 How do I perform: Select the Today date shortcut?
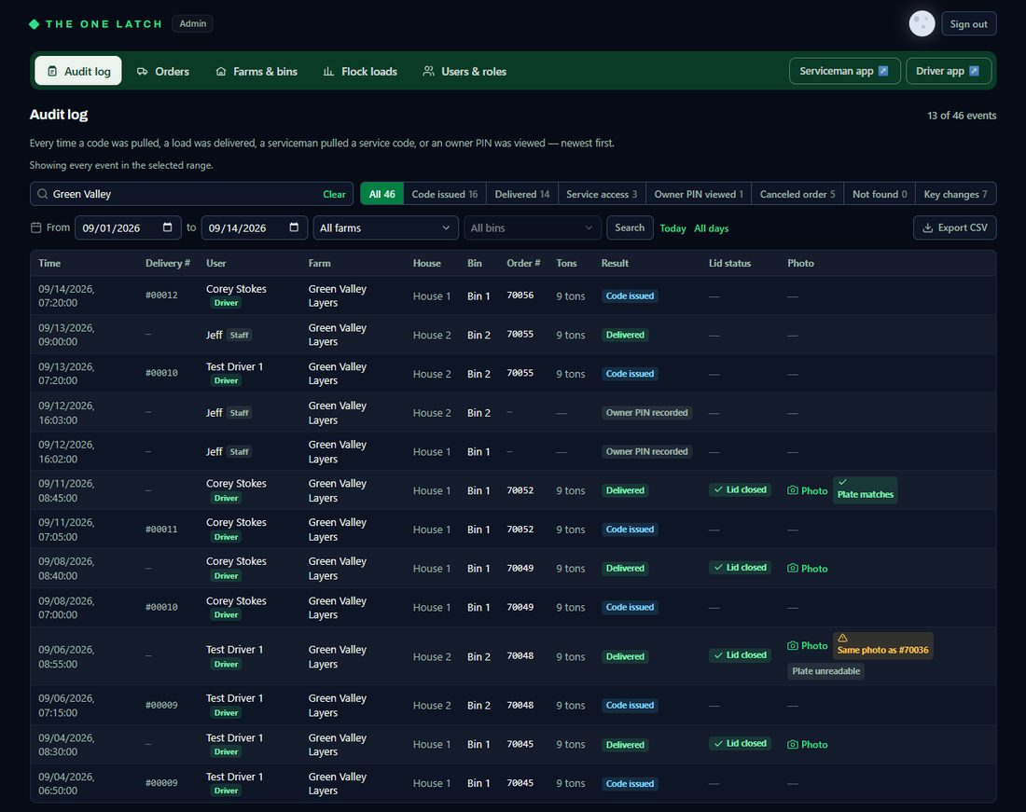click(x=672, y=228)
